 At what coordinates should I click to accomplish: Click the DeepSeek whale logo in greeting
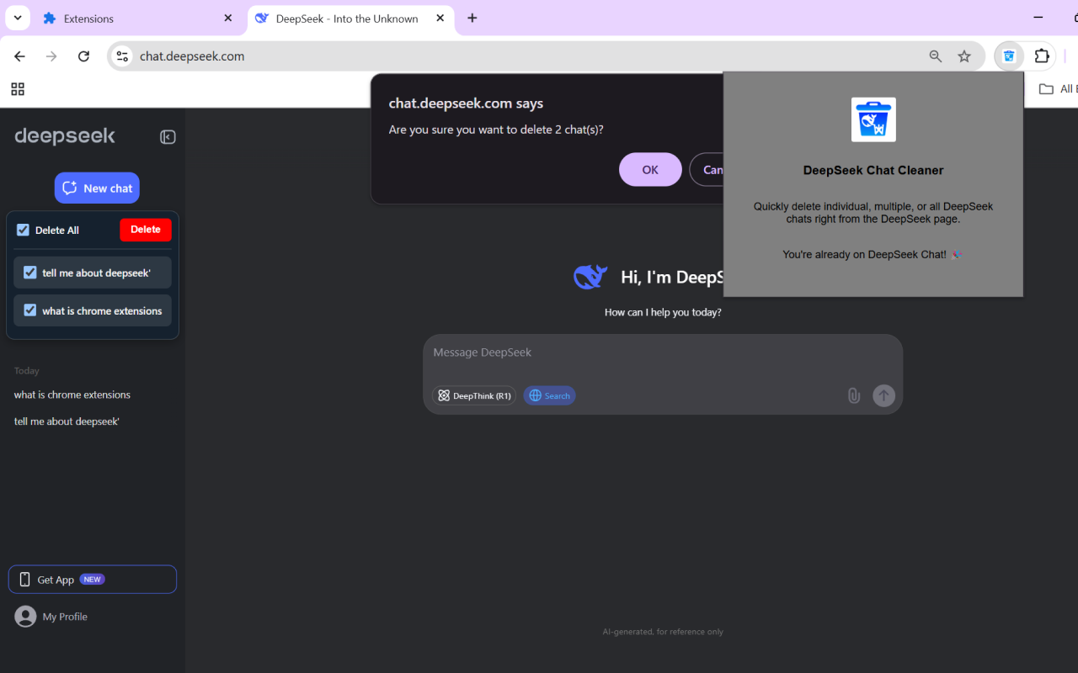point(590,277)
